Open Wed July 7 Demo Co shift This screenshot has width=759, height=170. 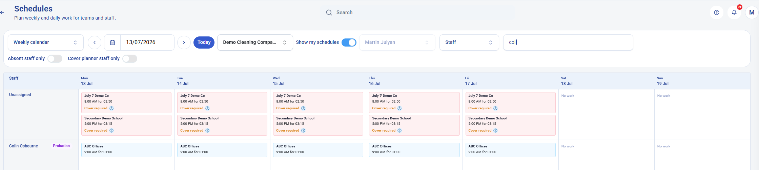click(x=318, y=103)
